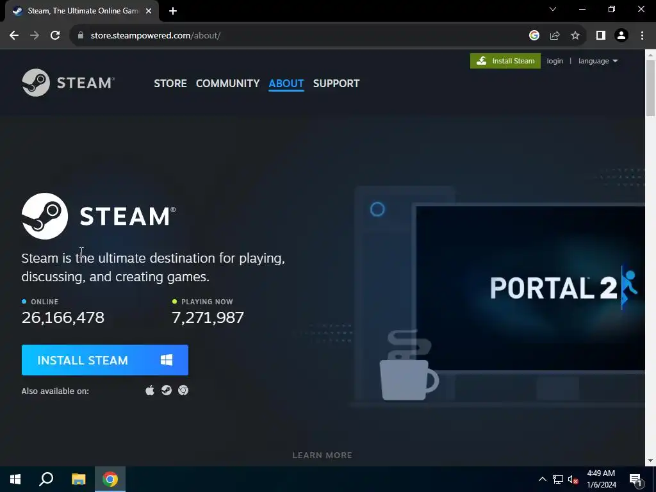656x492 pixels.
Task: Click the scrollbar down arrow
Action: pos(650,461)
